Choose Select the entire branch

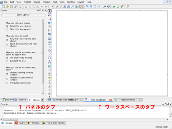(x=7, y=26)
